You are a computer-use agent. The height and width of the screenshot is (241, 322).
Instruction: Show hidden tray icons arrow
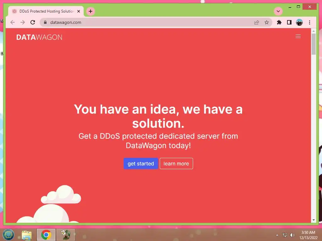click(x=277, y=235)
